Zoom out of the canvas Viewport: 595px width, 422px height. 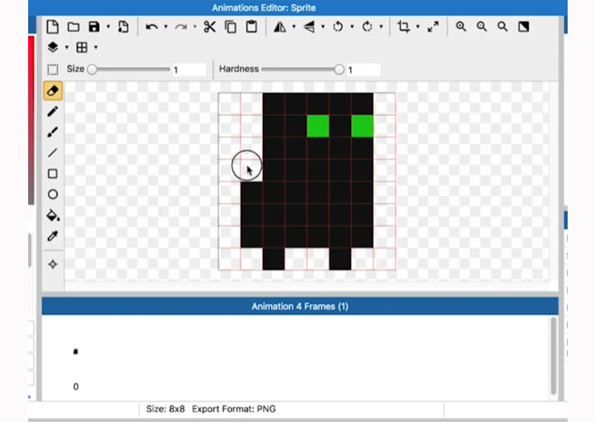coord(482,27)
